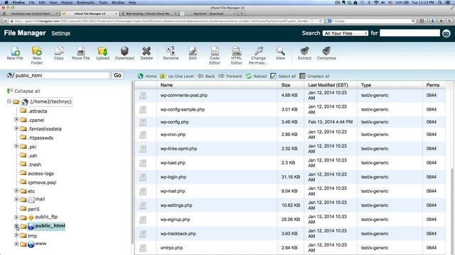Collapse the /home2/technyc root node
Screen dimensions: 455x255
(9, 101)
